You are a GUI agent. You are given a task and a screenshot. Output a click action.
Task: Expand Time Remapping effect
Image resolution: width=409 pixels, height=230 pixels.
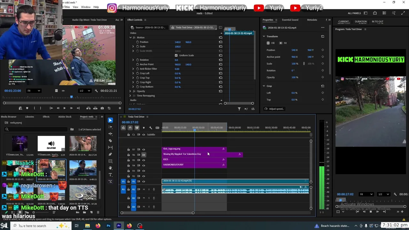[130, 96]
